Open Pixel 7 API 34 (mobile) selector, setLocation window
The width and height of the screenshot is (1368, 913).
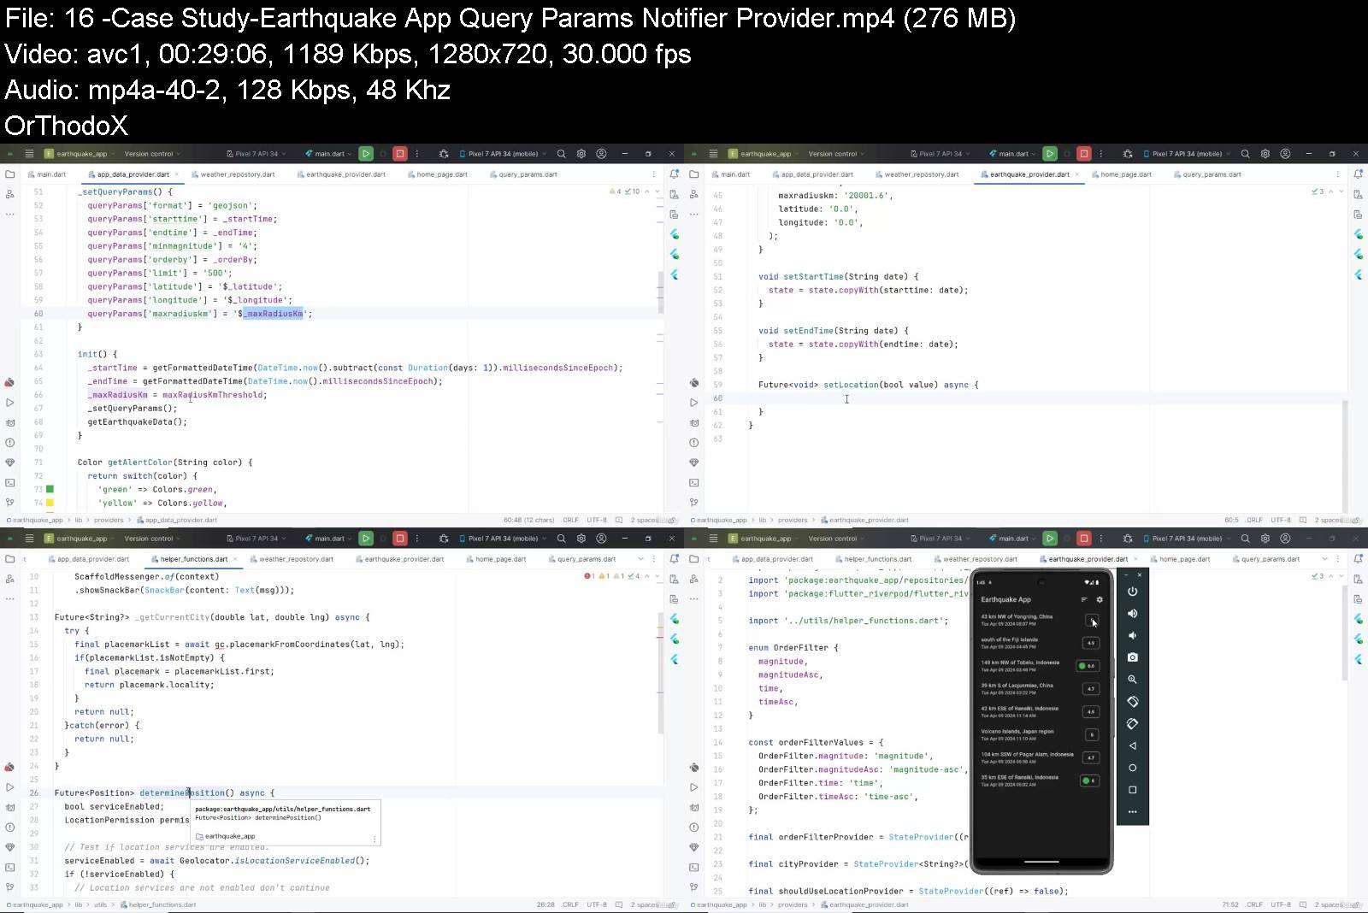pyautogui.click(x=1188, y=154)
